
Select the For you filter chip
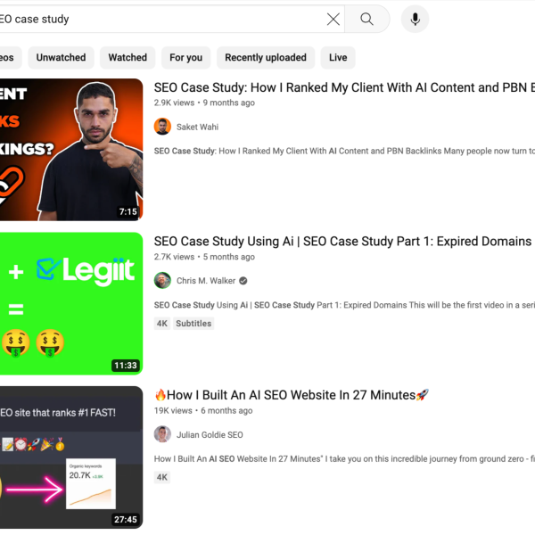[186, 58]
